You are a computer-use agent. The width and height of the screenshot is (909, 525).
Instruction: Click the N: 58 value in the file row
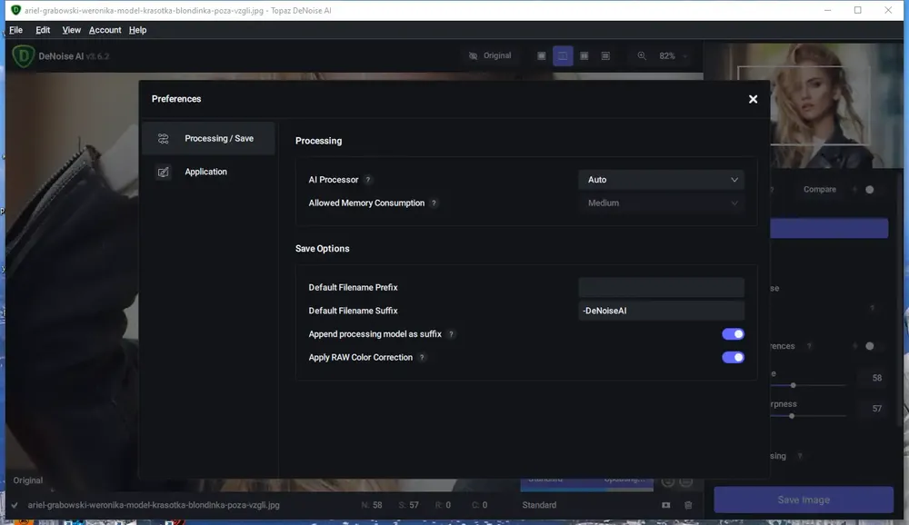point(372,505)
